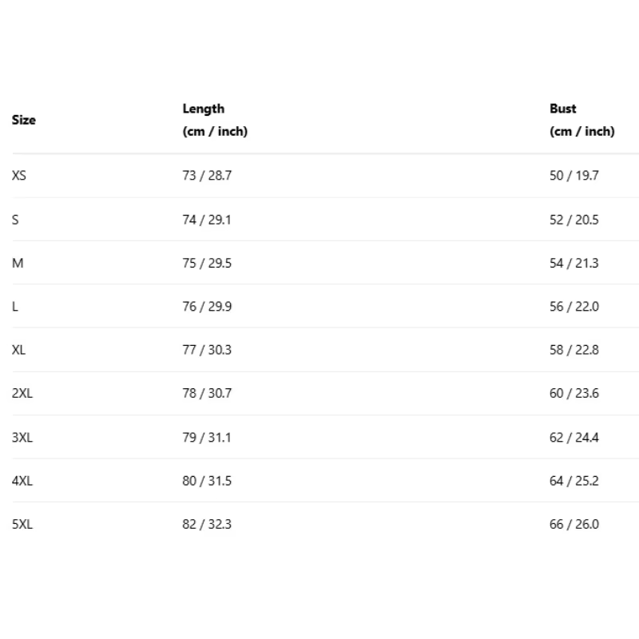Click the 78 / 30.7 length value
Viewport: 639px width, 639px height.
tap(207, 393)
